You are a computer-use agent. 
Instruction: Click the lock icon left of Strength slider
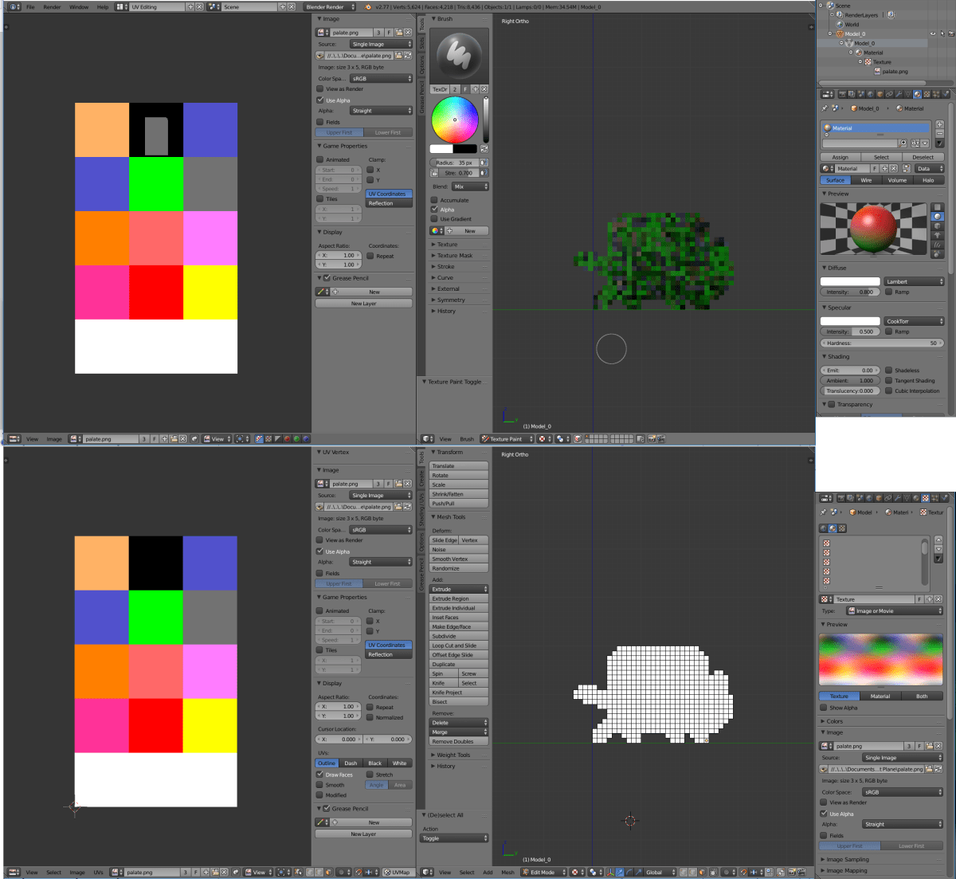click(434, 173)
